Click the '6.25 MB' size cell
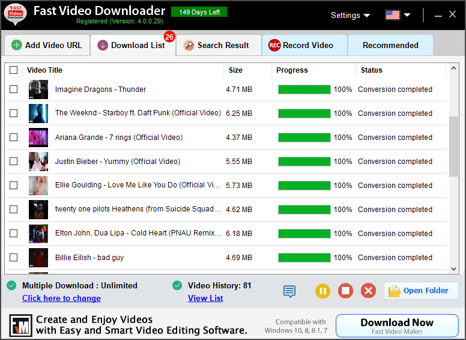The width and height of the screenshot is (466, 340). pos(239,114)
